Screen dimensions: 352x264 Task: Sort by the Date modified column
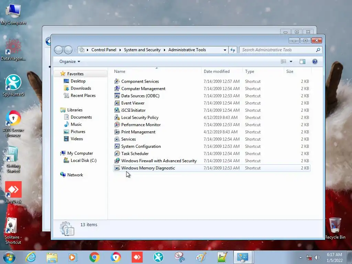[x=222, y=71]
